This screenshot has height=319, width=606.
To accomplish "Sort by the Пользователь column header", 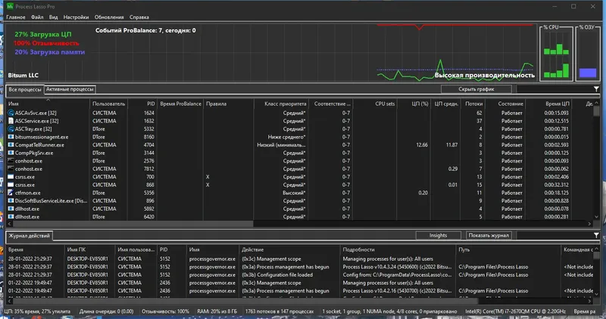I will pyautogui.click(x=108, y=104).
